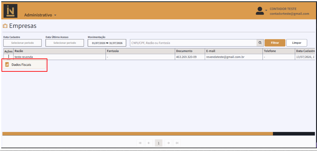Viewport: 317px width, 151px height.
Task: Click the CNPJ/CPF, Razão ou Fantasia search field
Action: click(193, 43)
